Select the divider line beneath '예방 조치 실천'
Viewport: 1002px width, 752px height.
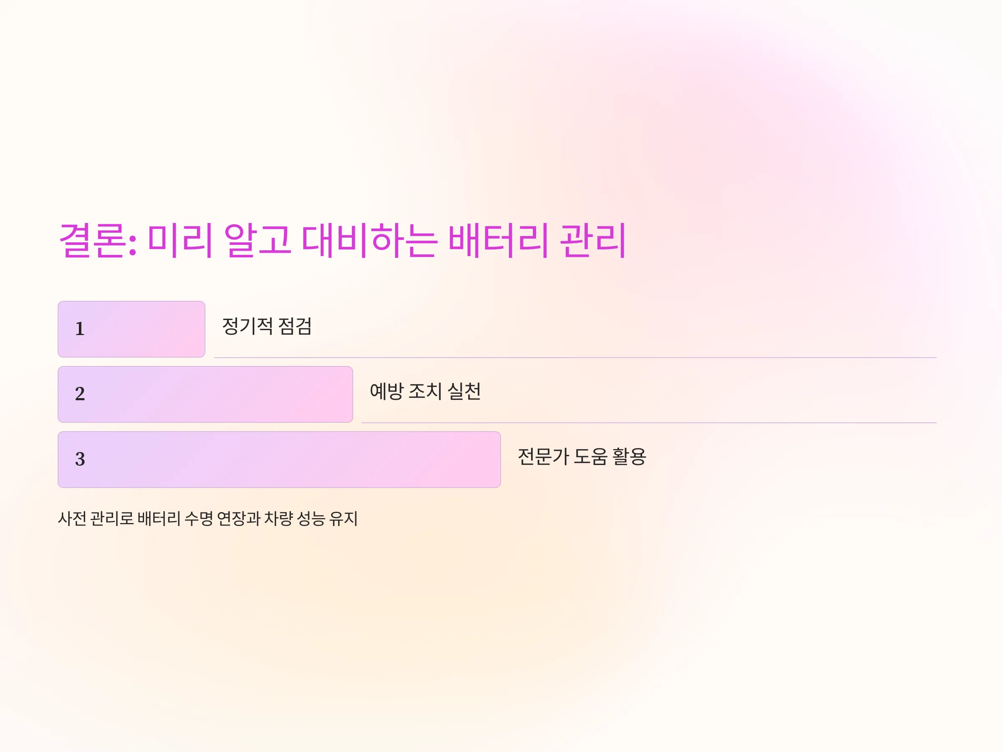[649, 423]
